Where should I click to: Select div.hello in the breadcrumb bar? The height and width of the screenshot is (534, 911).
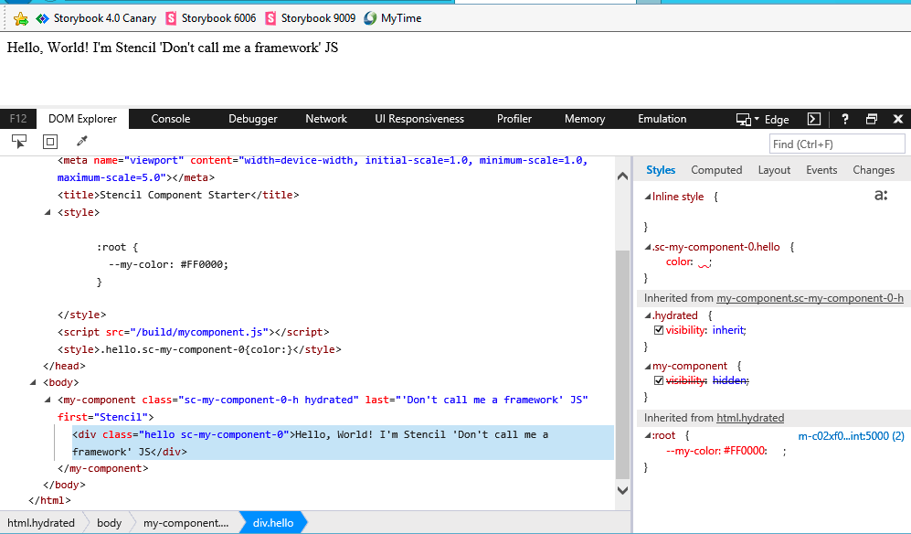[x=273, y=523]
